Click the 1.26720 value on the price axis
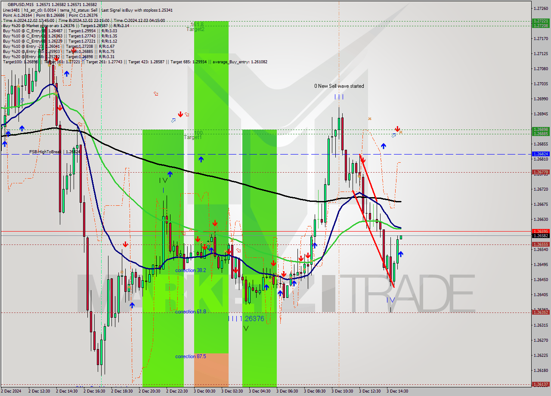The height and width of the screenshot is (396, 551). coord(541,189)
